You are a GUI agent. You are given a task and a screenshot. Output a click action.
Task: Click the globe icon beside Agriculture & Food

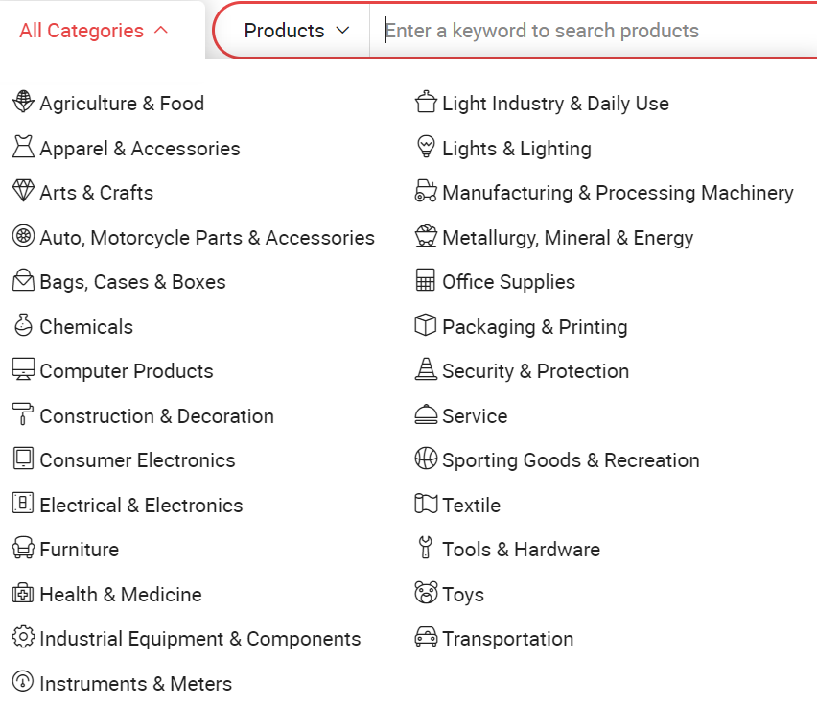click(23, 102)
